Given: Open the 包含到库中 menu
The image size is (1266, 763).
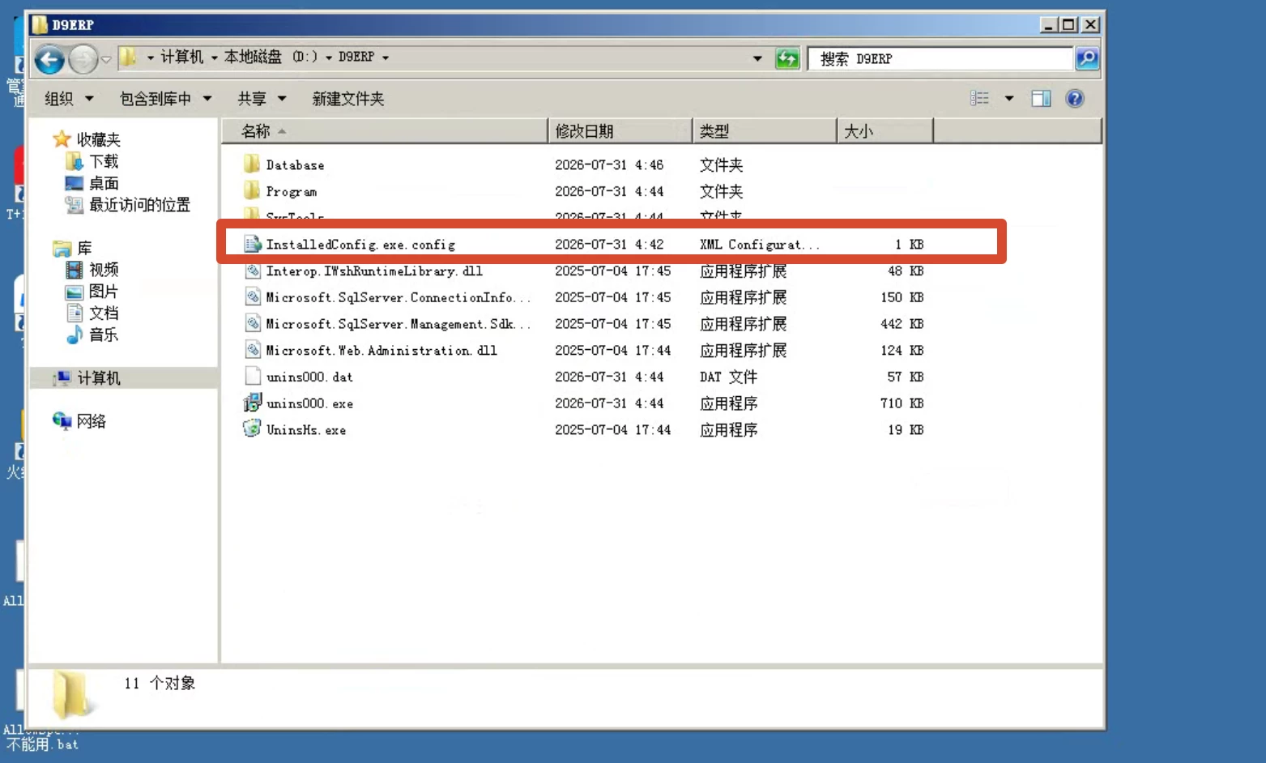Looking at the screenshot, I should [x=165, y=99].
